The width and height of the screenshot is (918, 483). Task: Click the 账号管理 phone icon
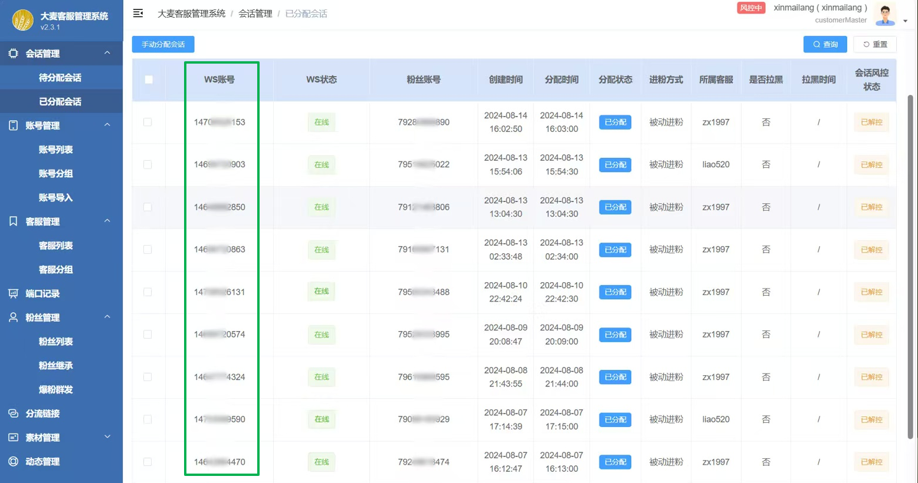[x=13, y=125]
